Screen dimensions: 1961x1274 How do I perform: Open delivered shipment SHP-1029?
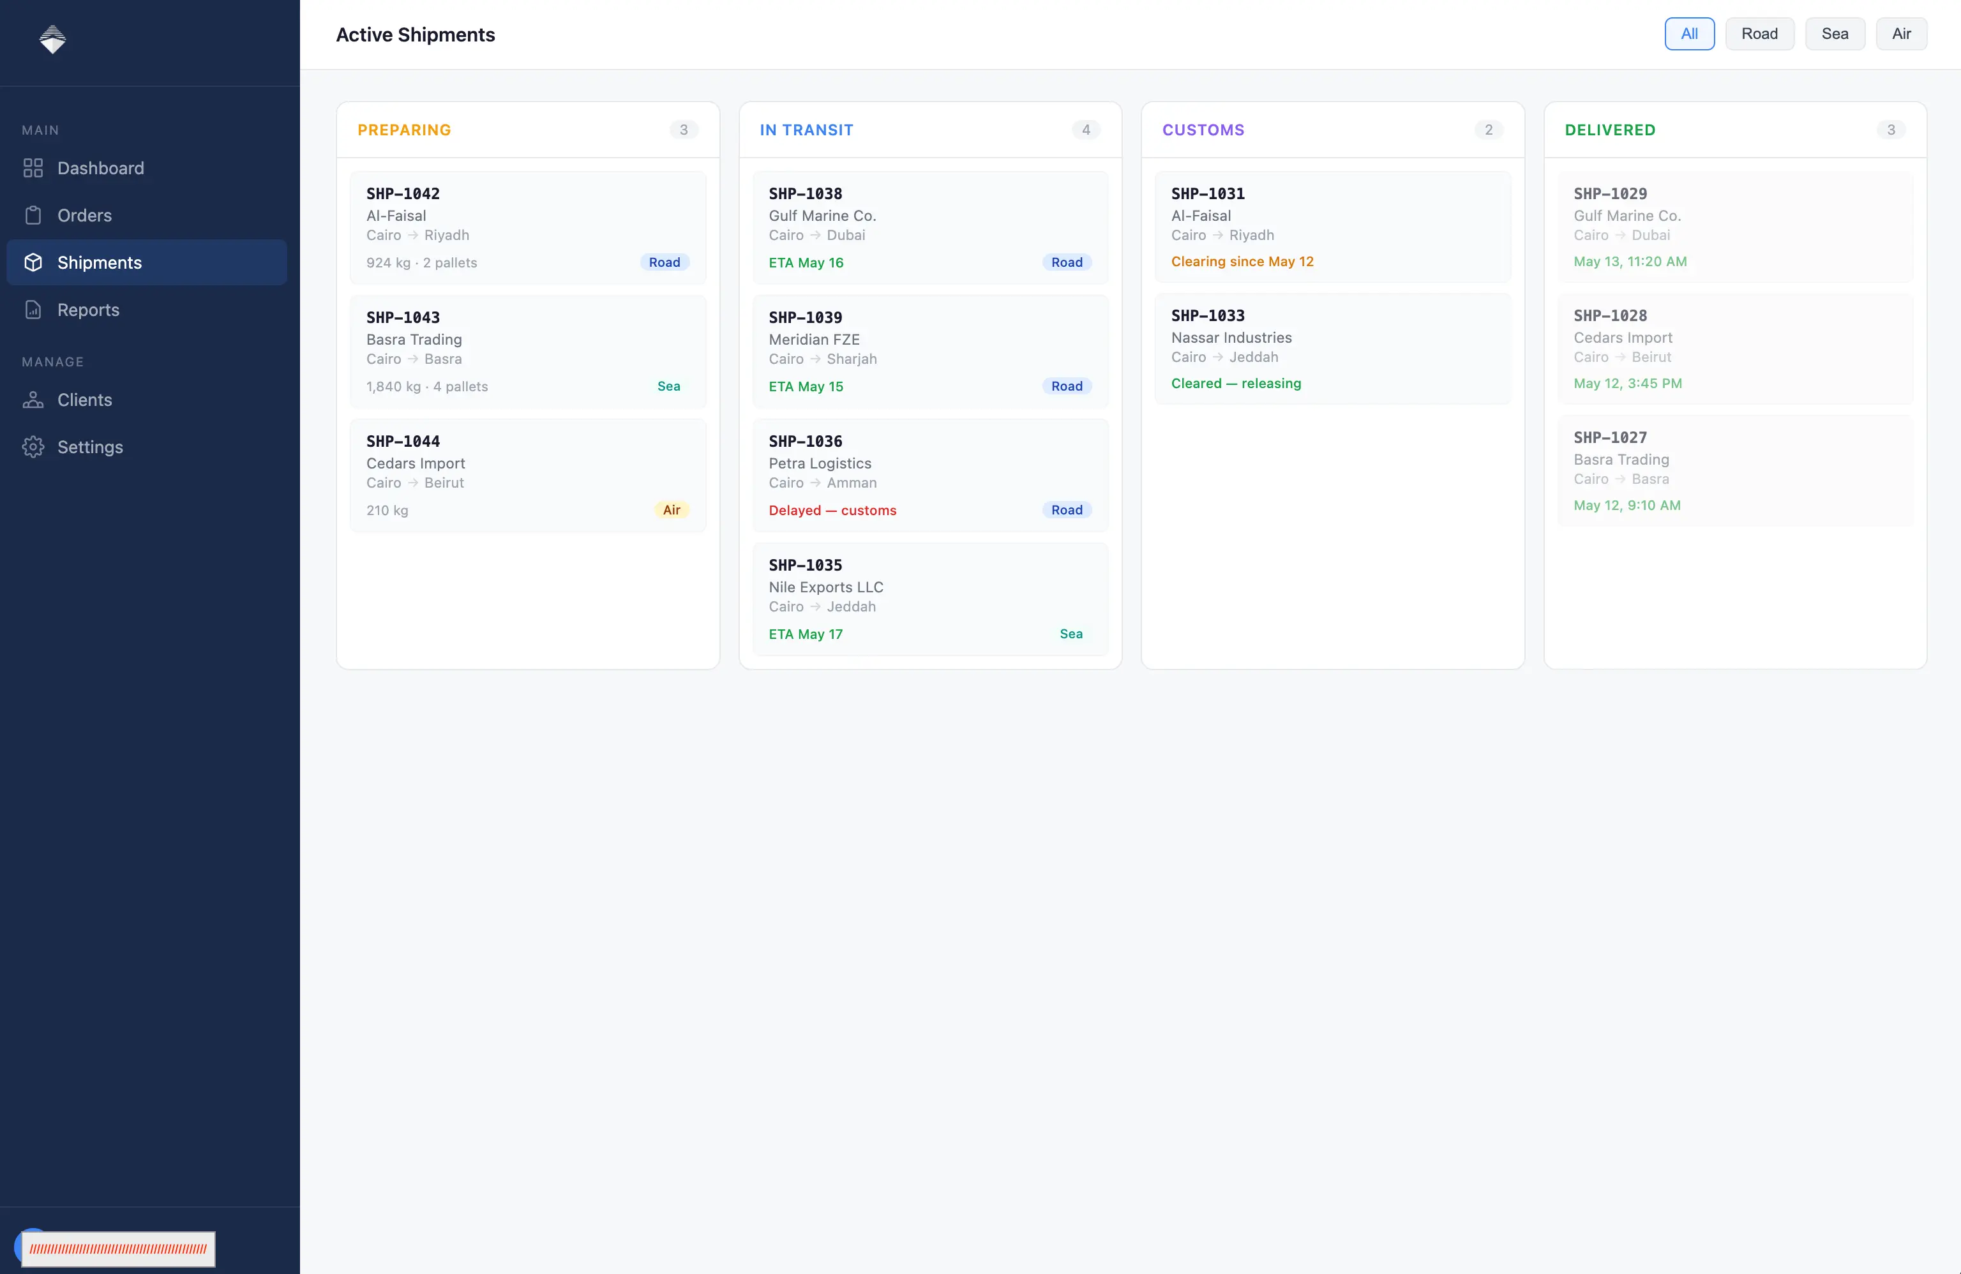pos(1734,227)
